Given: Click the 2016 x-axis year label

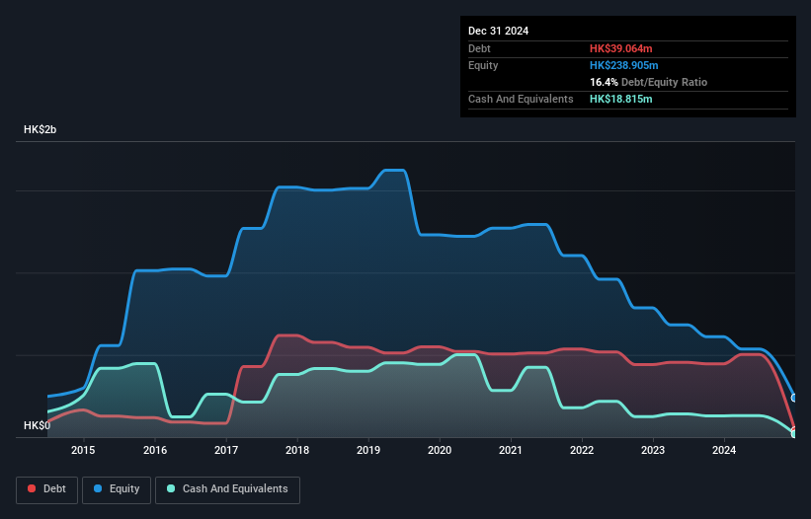Looking at the screenshot, I should 155,450.
